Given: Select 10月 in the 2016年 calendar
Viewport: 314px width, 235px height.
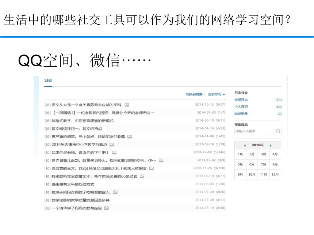Looking at the screenshot, I should tap(252, 175).
